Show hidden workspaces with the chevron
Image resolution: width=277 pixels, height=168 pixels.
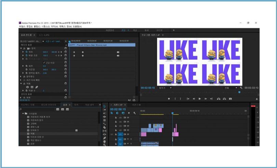point(174,30)
